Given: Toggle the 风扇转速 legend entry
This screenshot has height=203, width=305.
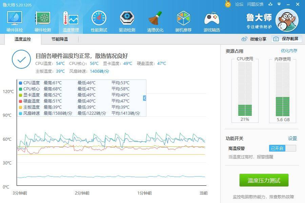Looking at the screenshot, I should (x=31, y=113).
